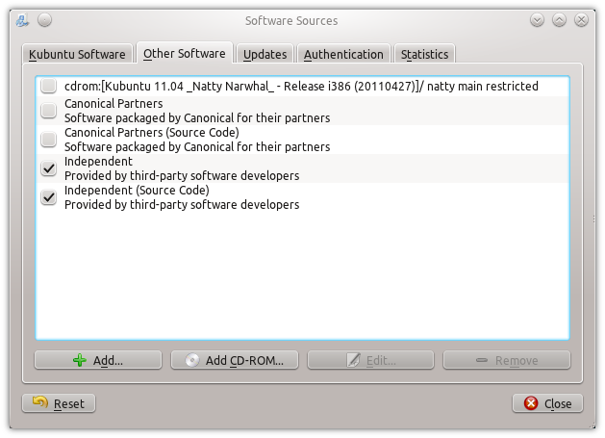Select 'Canonical Partners (Source Code)' title text
The height and width of the screenshot is (438, 605).
[x=152, y=133]
